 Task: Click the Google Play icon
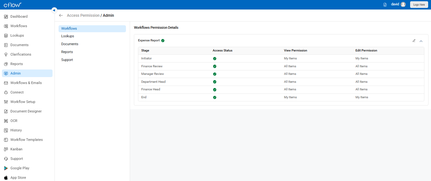(6, 168)
